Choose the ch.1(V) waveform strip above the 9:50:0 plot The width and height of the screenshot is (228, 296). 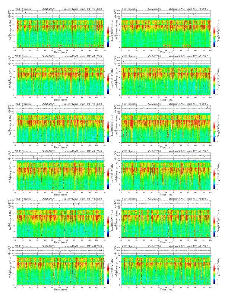(166, 156)
